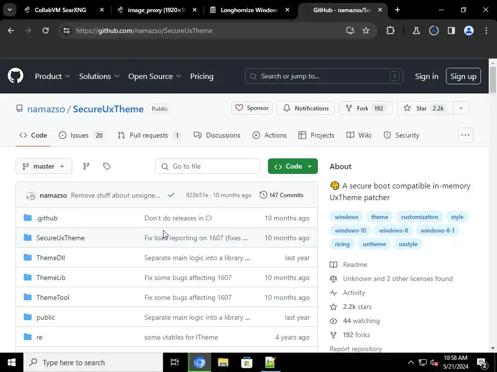
Task: Open the Readme link in About
Action: tap(355, 264)
